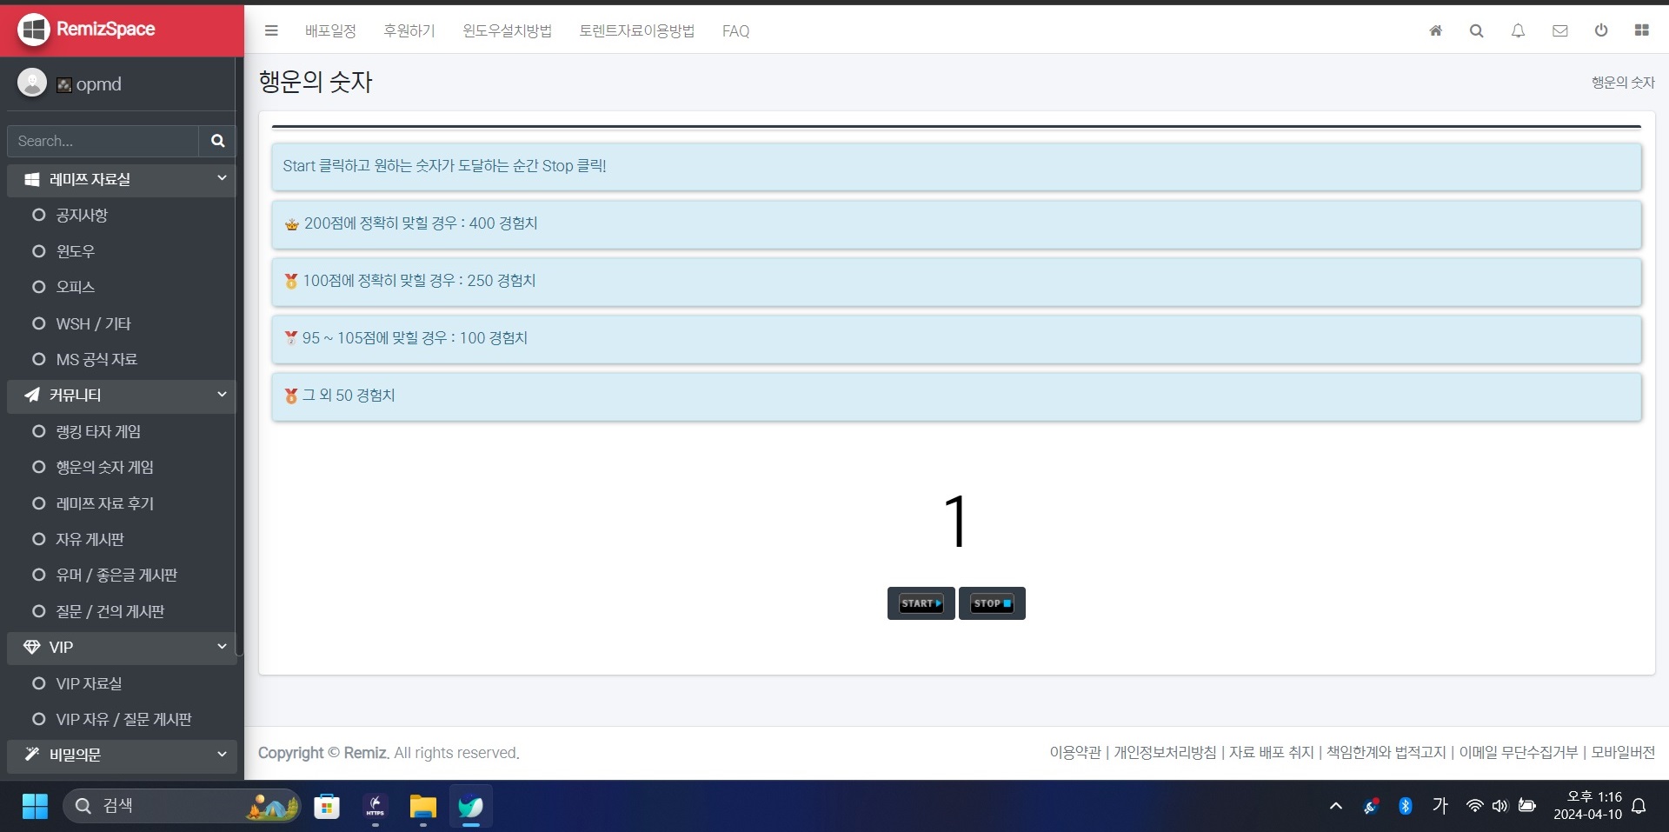The image size is (1669, 832).
Task: Open the search magnifier in top bar
Action: (1476, 30)
